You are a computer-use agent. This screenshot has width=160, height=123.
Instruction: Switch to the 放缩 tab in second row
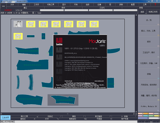pos(141,8)
